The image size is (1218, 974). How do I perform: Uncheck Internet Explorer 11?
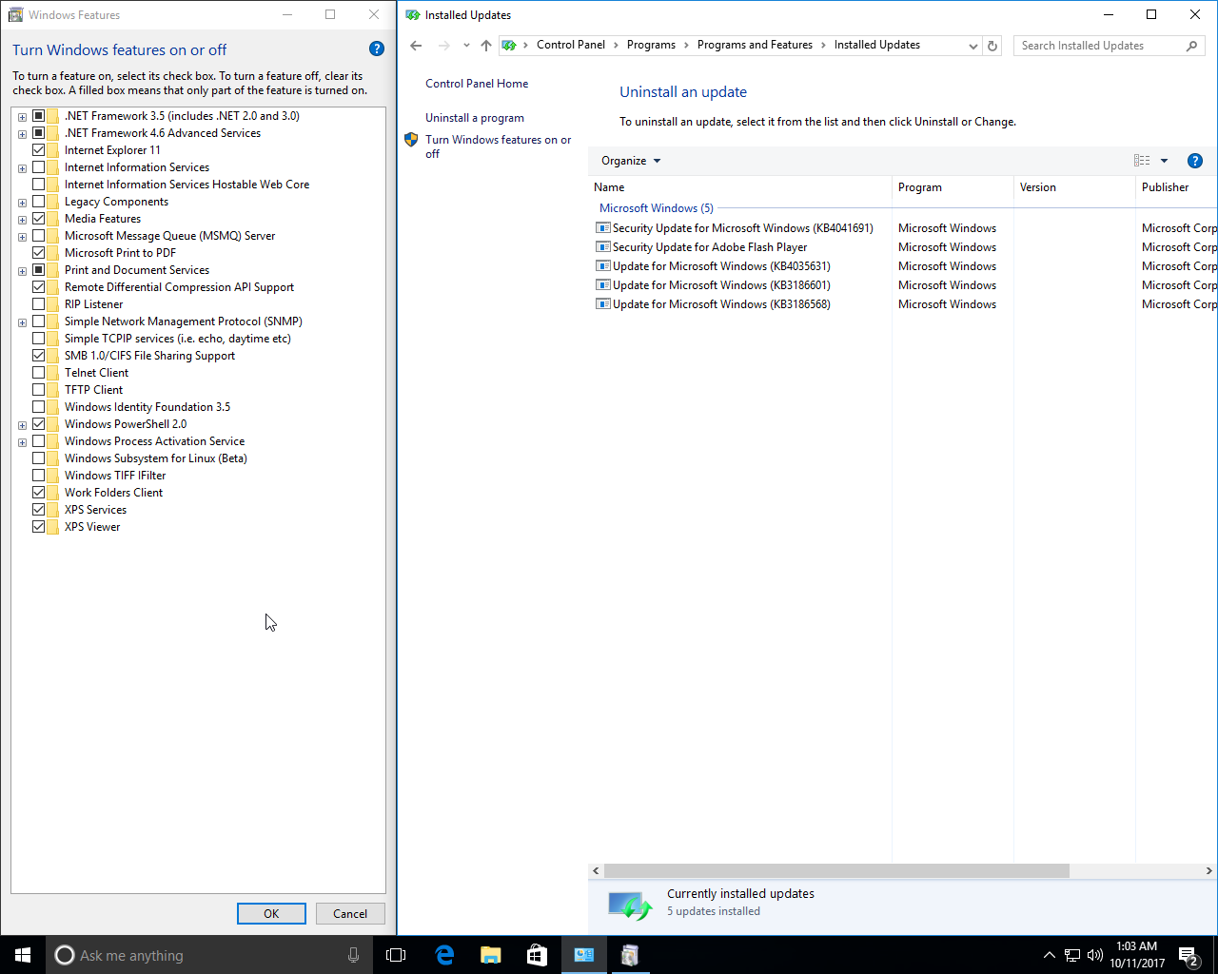click(39, 150)
